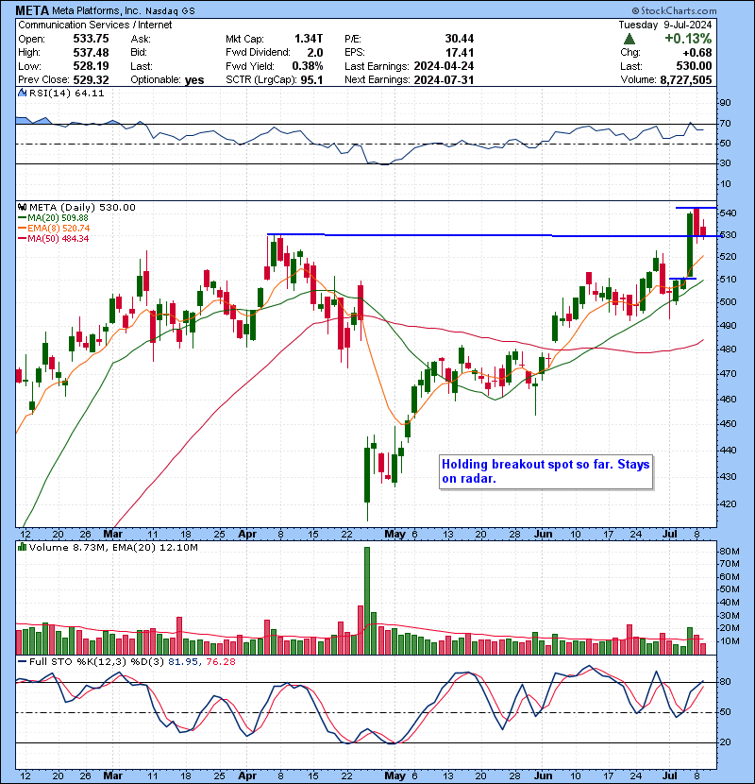Click the candlestick icon beside META (Daily)
The width and height of the screenshot is (755, 784).
(22, 207)
